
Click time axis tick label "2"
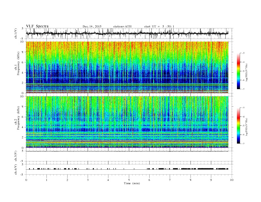(x=67, y=180)
